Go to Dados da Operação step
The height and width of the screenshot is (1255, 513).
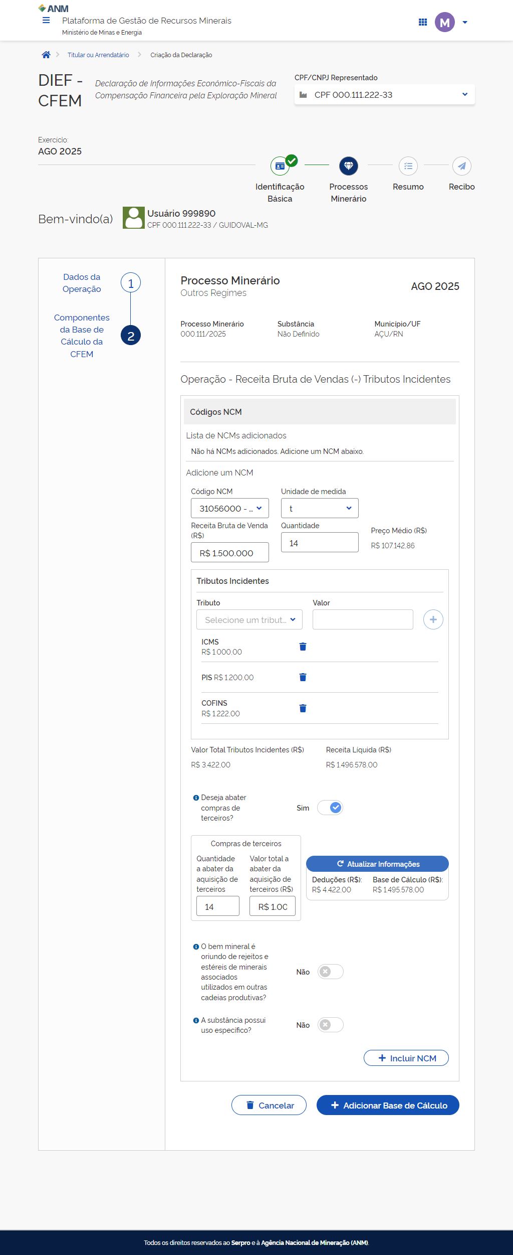[x=131, y=283]
